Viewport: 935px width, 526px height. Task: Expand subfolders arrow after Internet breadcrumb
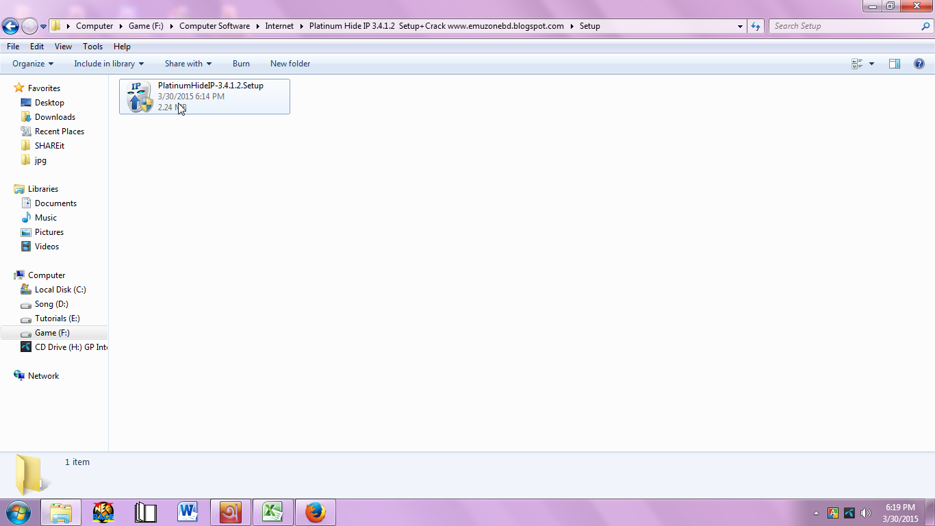tap(301, 26)
